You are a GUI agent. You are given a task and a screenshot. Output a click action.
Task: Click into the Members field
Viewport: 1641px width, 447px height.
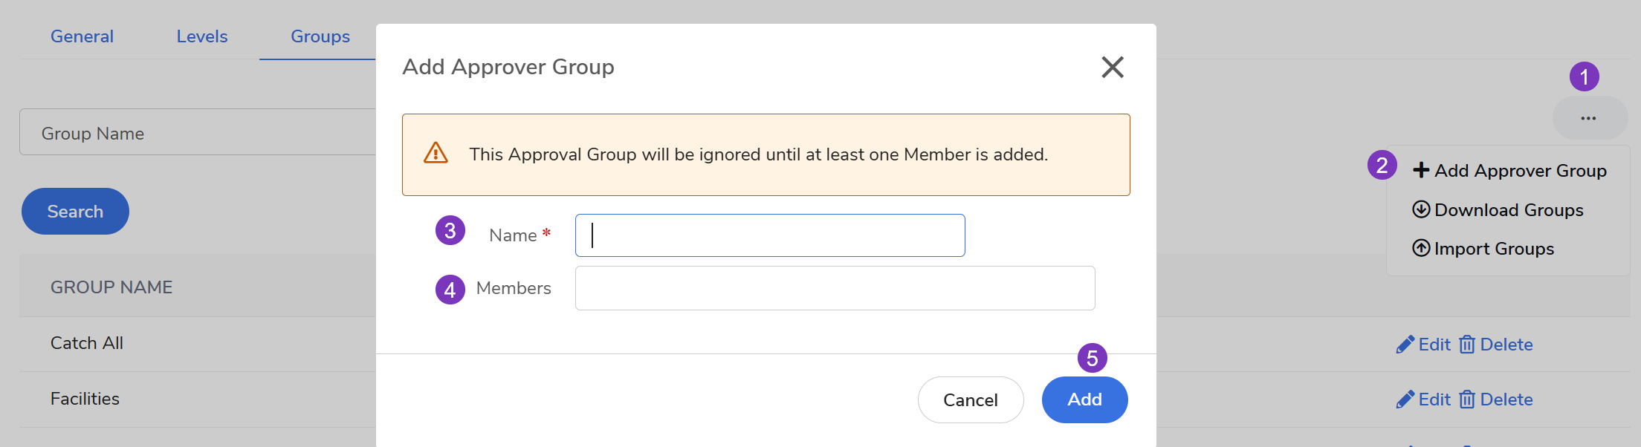pyautogui.click(x=835, y=288)
